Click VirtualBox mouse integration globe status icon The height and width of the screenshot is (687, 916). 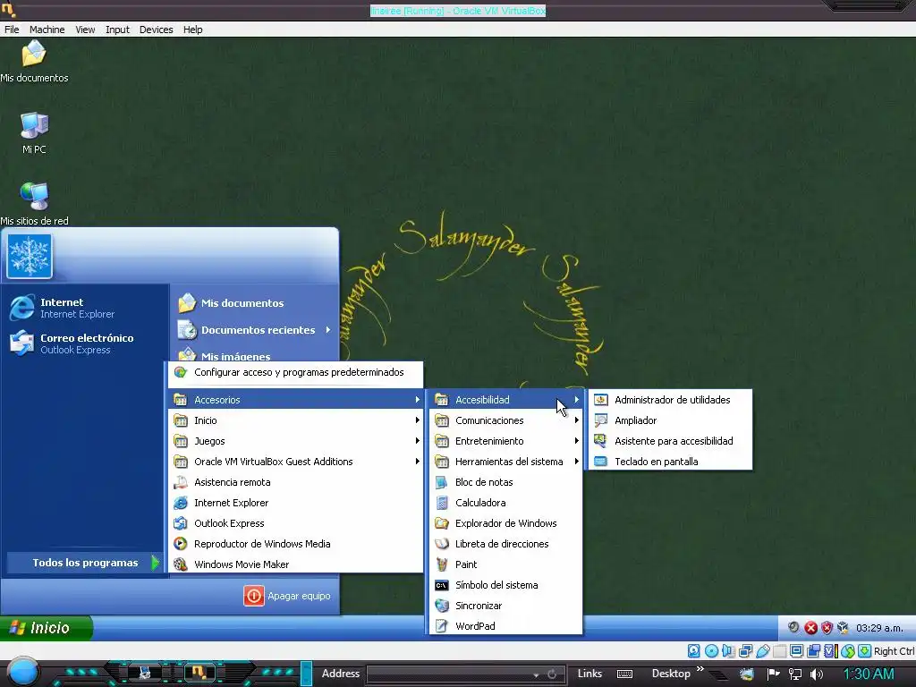click(848, 651)
